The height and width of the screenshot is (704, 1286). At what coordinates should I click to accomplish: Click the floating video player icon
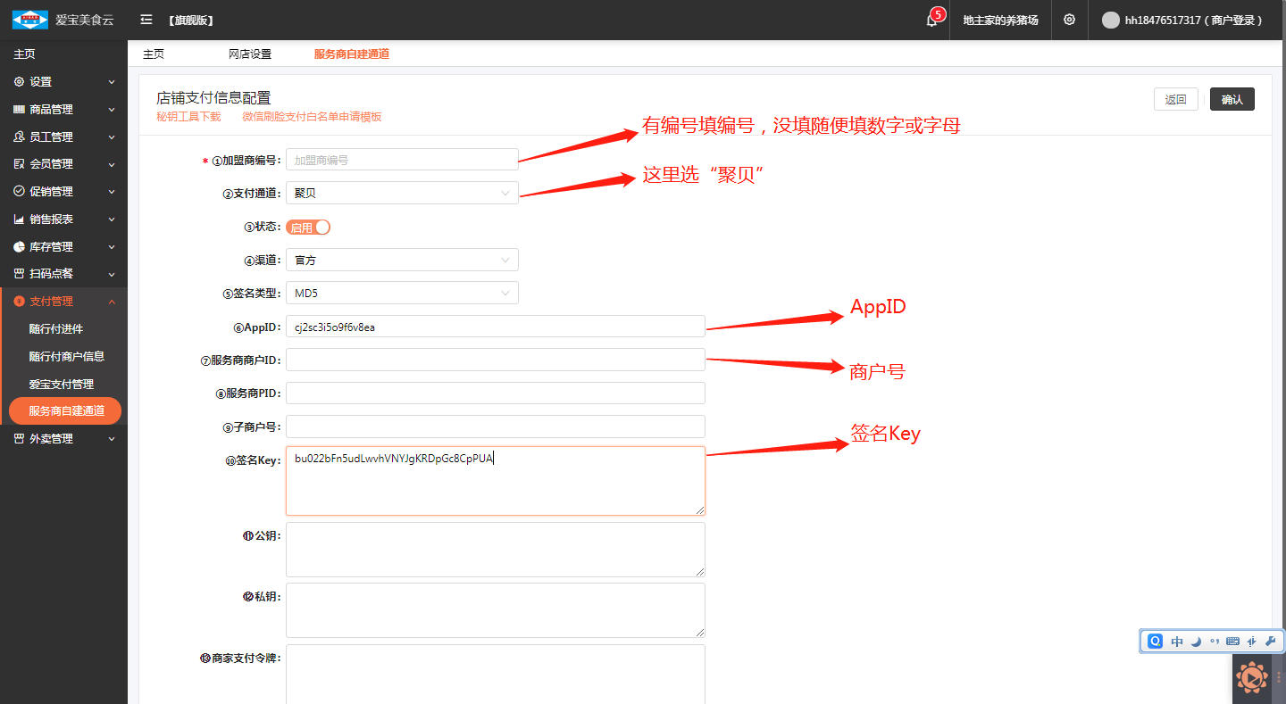click(1251, 679)
